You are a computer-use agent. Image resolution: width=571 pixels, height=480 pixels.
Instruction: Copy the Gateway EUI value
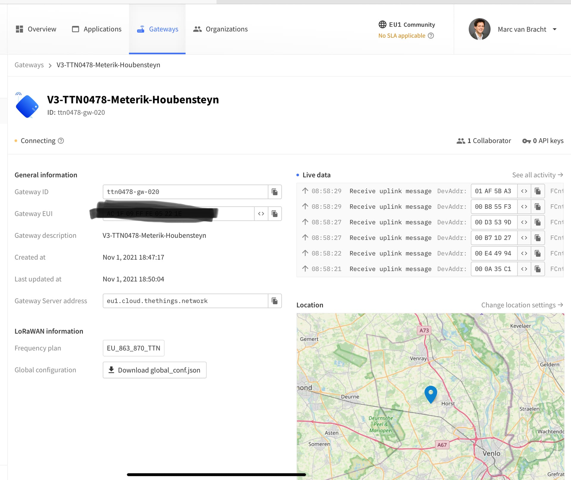pyautogui.click(x=275, y=214)
